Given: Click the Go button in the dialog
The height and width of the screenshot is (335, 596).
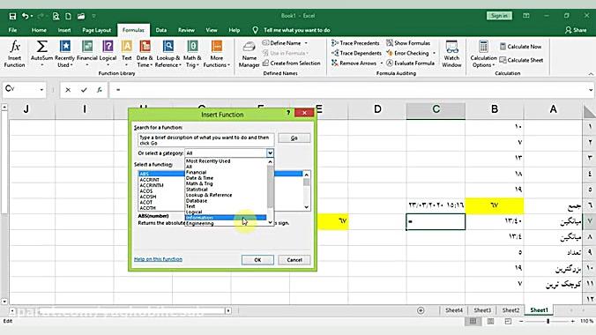Looking at the screenshot, I should [294, 138].
